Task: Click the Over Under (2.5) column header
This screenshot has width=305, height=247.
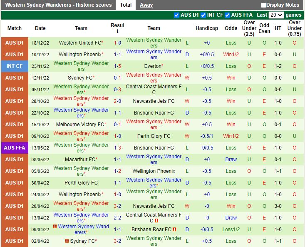Action: click(x=249, y=28)
